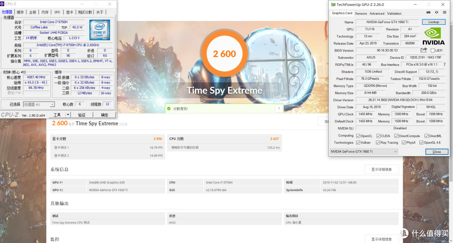Select CPU-Z 主板 tab
453x243 pixels.
tap(33, 12)
